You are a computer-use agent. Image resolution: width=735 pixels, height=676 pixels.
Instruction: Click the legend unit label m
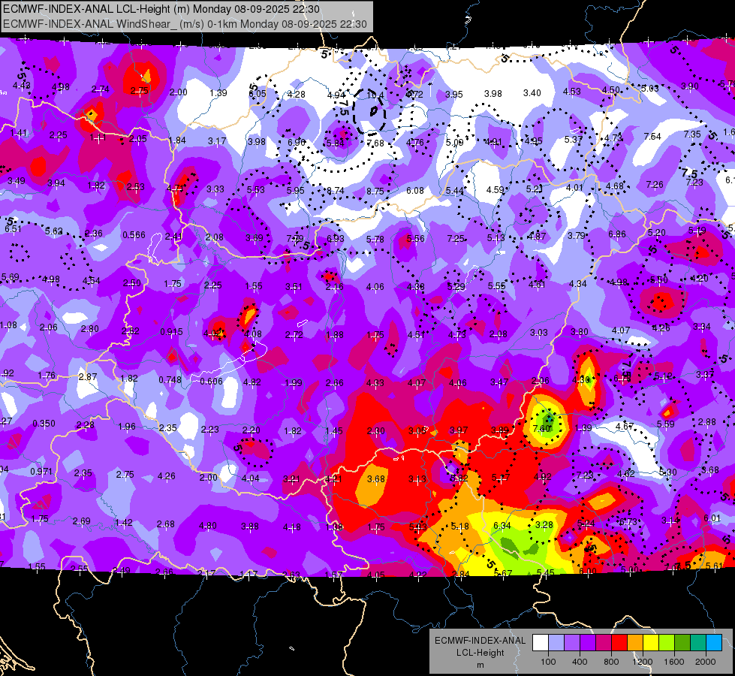tap(480, 665)
